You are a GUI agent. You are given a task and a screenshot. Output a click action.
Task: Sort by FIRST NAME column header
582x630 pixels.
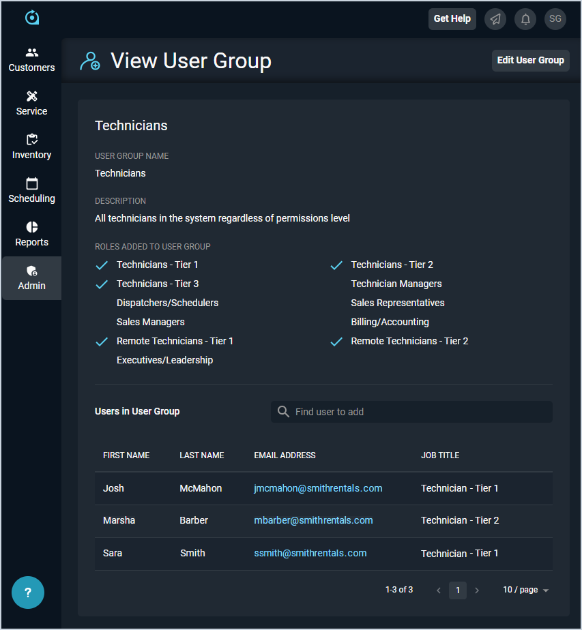[126, 455]
